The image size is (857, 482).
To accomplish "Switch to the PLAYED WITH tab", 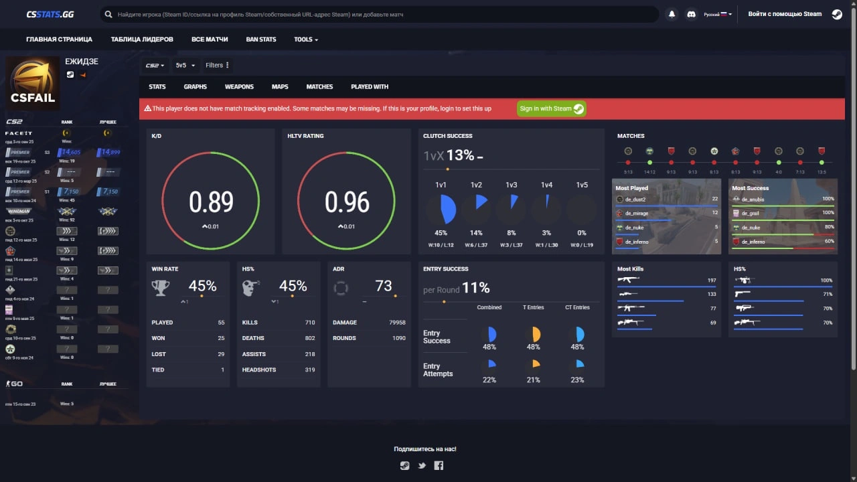I will click(370, 86).
